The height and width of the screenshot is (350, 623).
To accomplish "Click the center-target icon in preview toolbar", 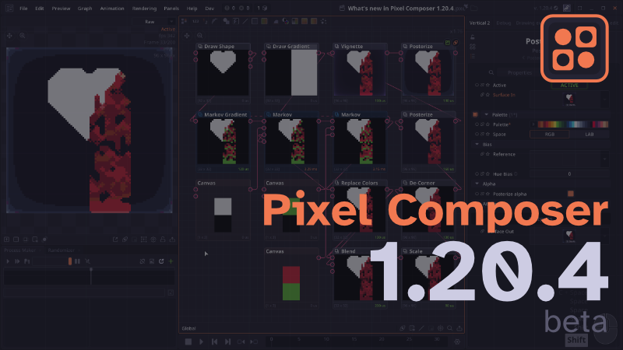I will click(153, 240).
